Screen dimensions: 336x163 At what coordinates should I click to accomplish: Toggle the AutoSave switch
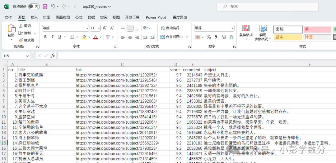[x=34, y=7]
